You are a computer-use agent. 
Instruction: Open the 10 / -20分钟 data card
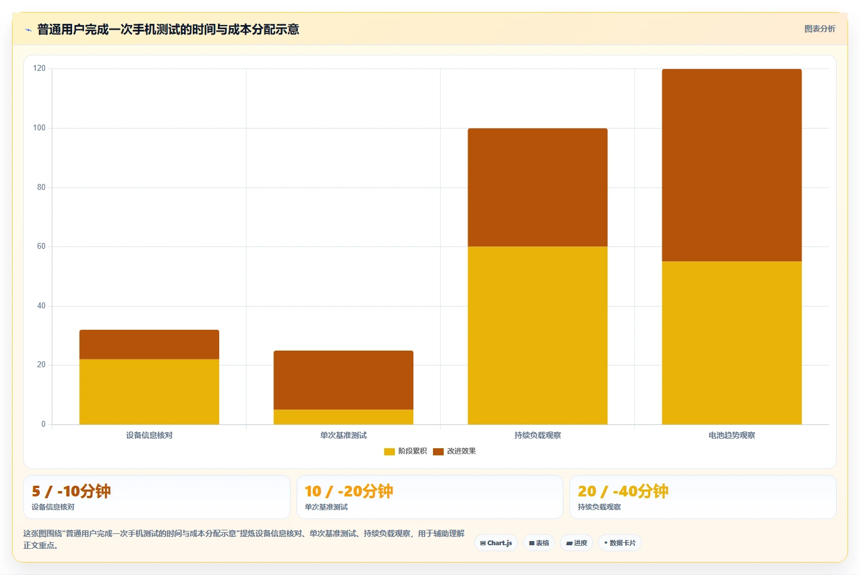[x=430, y=497]
